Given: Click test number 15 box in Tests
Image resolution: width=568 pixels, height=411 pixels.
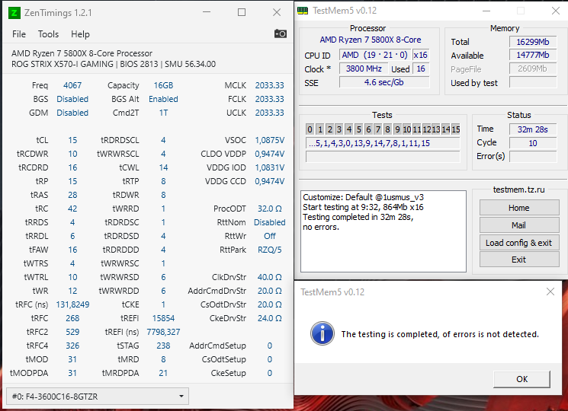Looking at the screenshot, I should pyautogui.click(x=456, y=129).
